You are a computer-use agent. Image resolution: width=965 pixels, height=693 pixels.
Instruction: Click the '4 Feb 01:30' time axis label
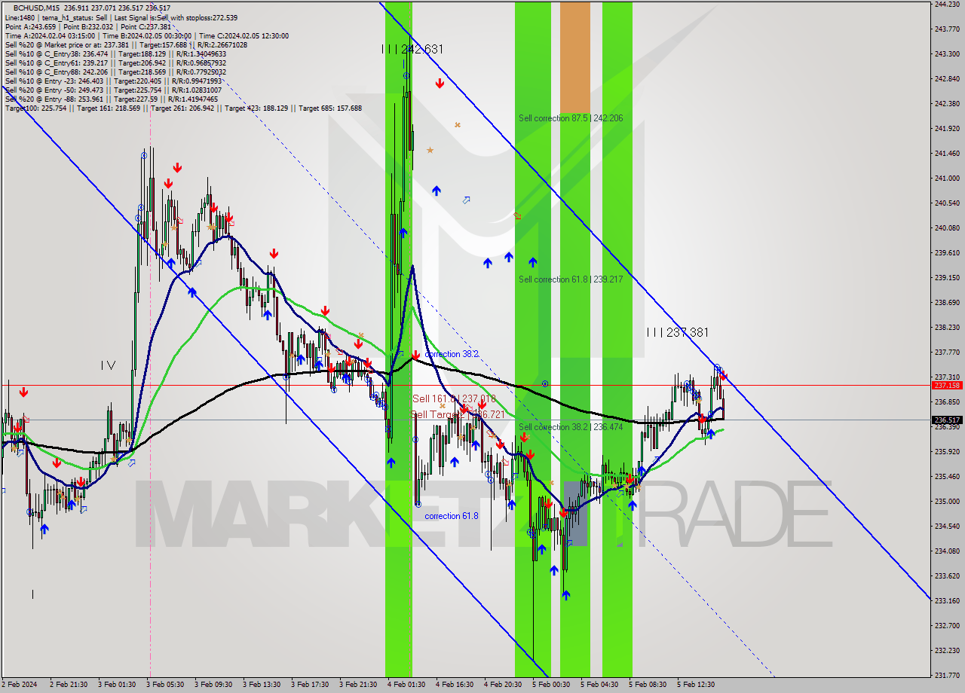pyautogui.click(x=406, y=685)
